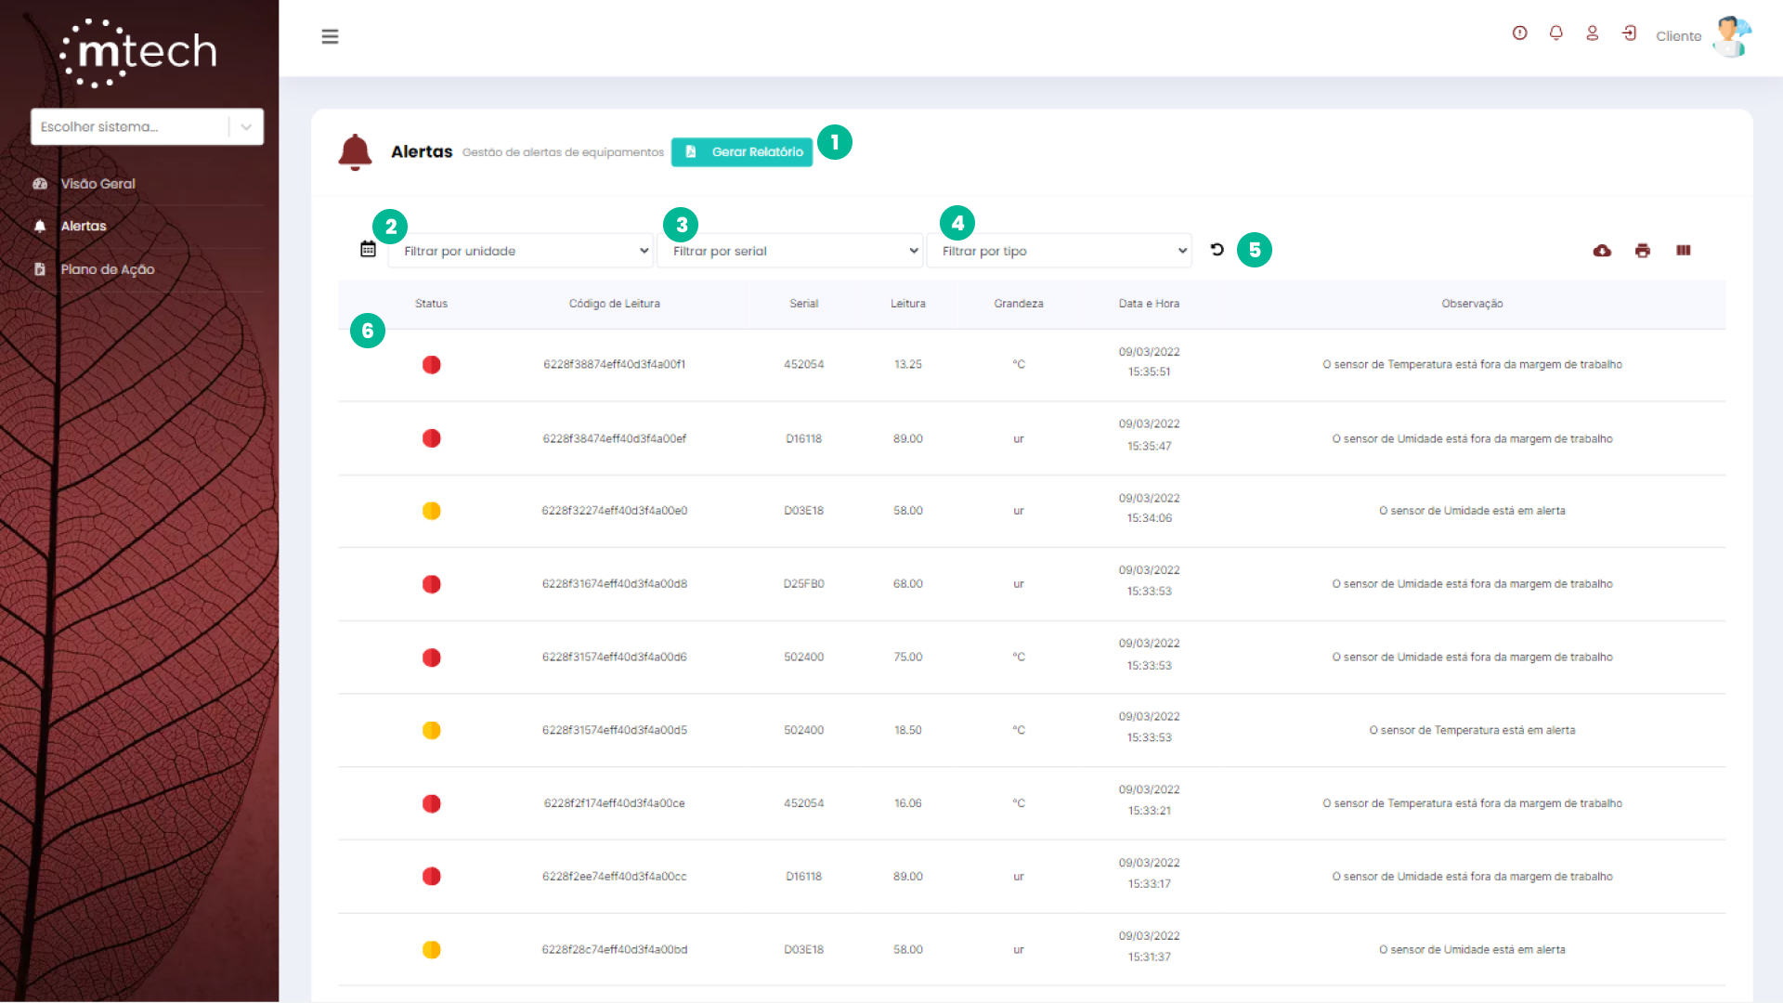This screenshot has height=1003, width=1783.
Task: Go to Visão Geral in sidebar
Action: tap(98, 184)
